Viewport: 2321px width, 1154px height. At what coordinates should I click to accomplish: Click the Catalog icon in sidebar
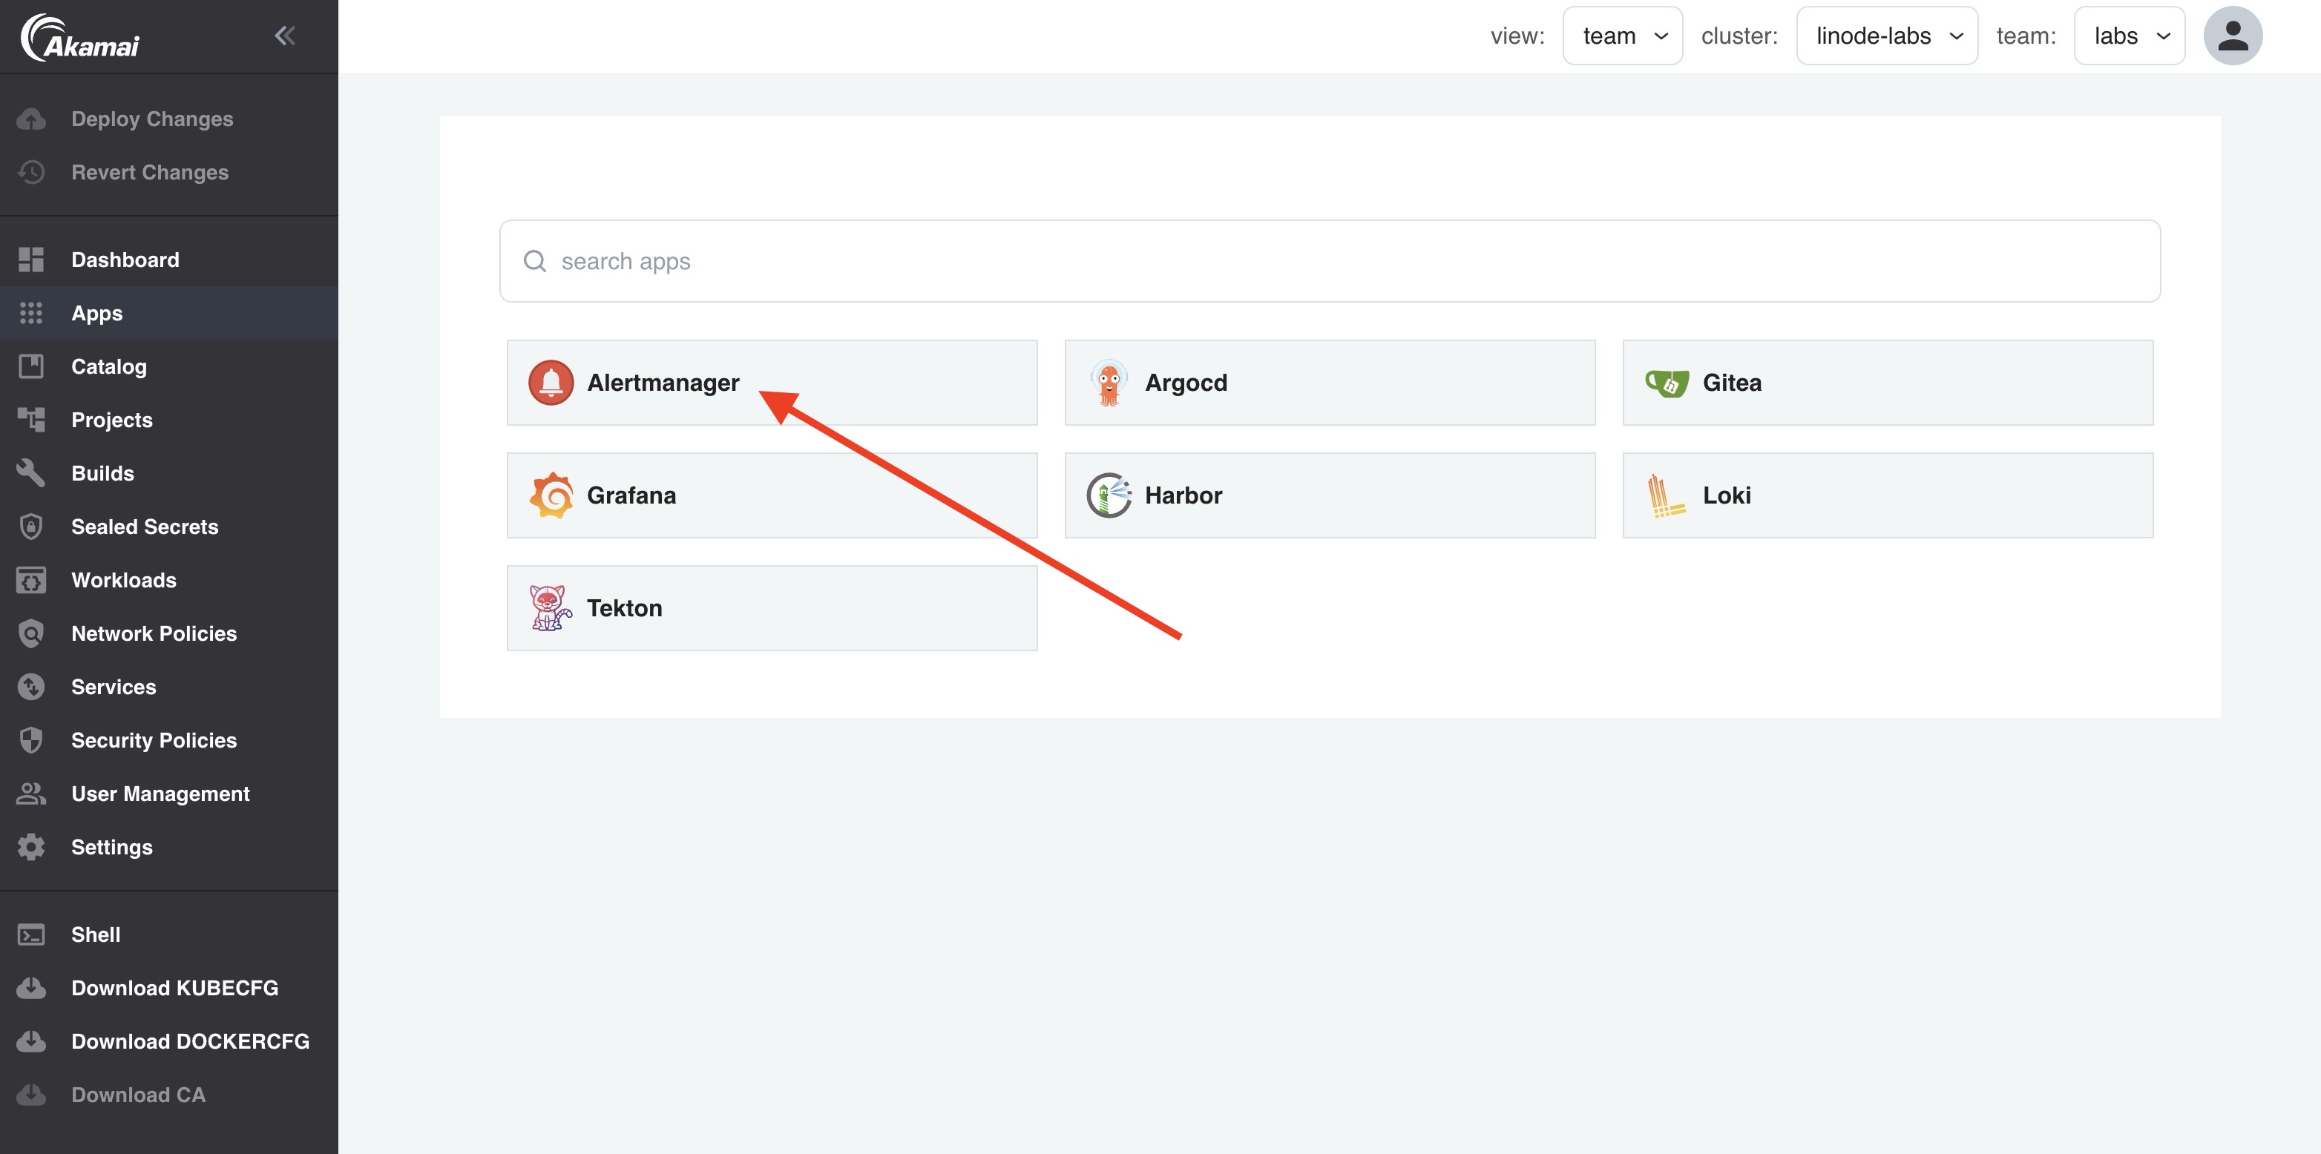[31, 366]
